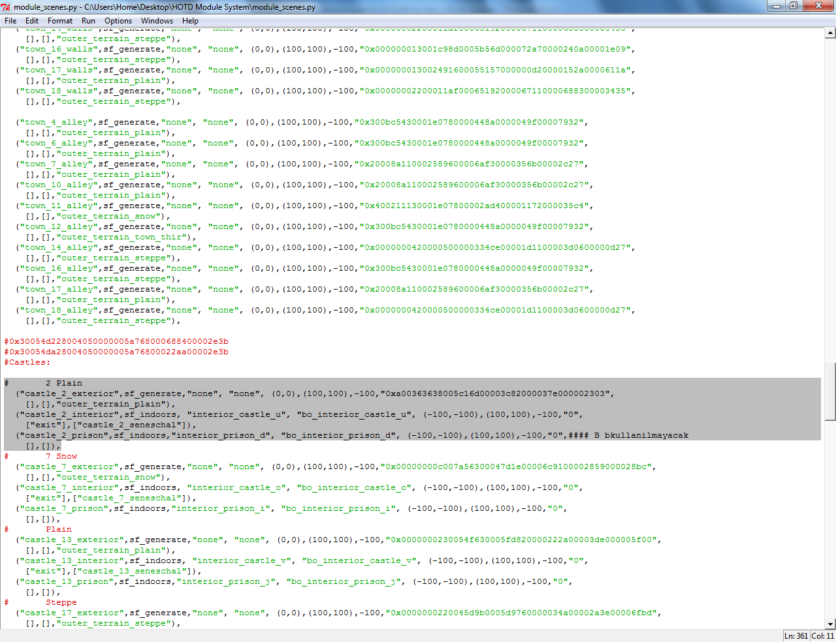Click the "castle_2_exterior" string
The height and width of the screenshot is (642, 836).
tap(71, 393)
